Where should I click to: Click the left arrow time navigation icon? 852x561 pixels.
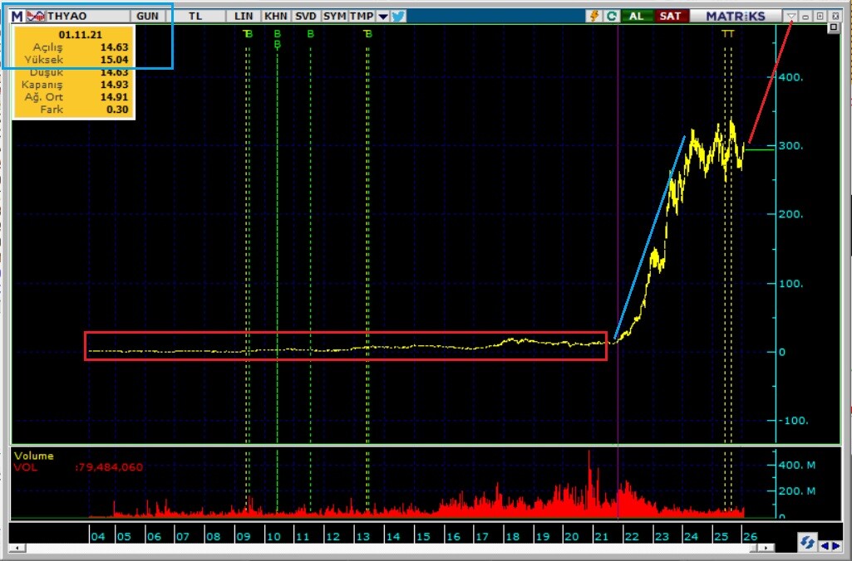824,545
